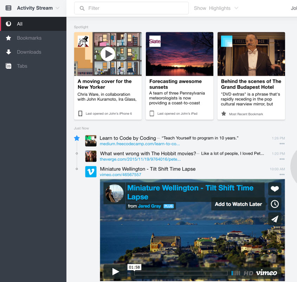The width and height of the screenshot is (297, 282).
Task: Click the Tabs counter icon showing 23
Action: [x=8, y=66]
